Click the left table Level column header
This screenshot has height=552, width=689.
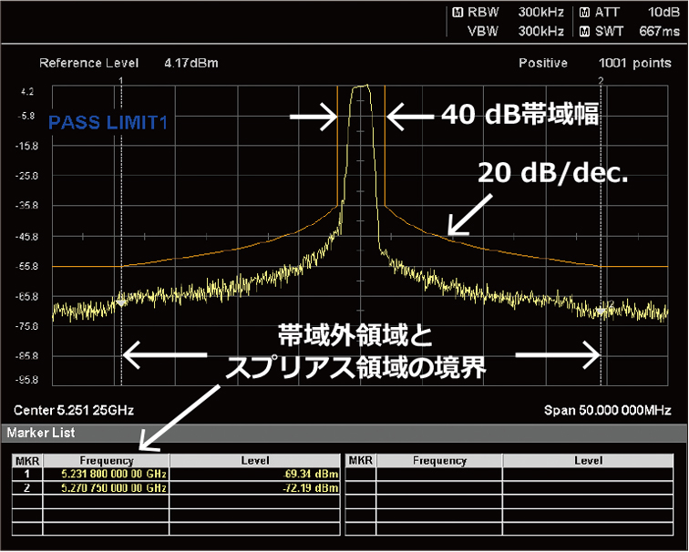tap(255, 461)
